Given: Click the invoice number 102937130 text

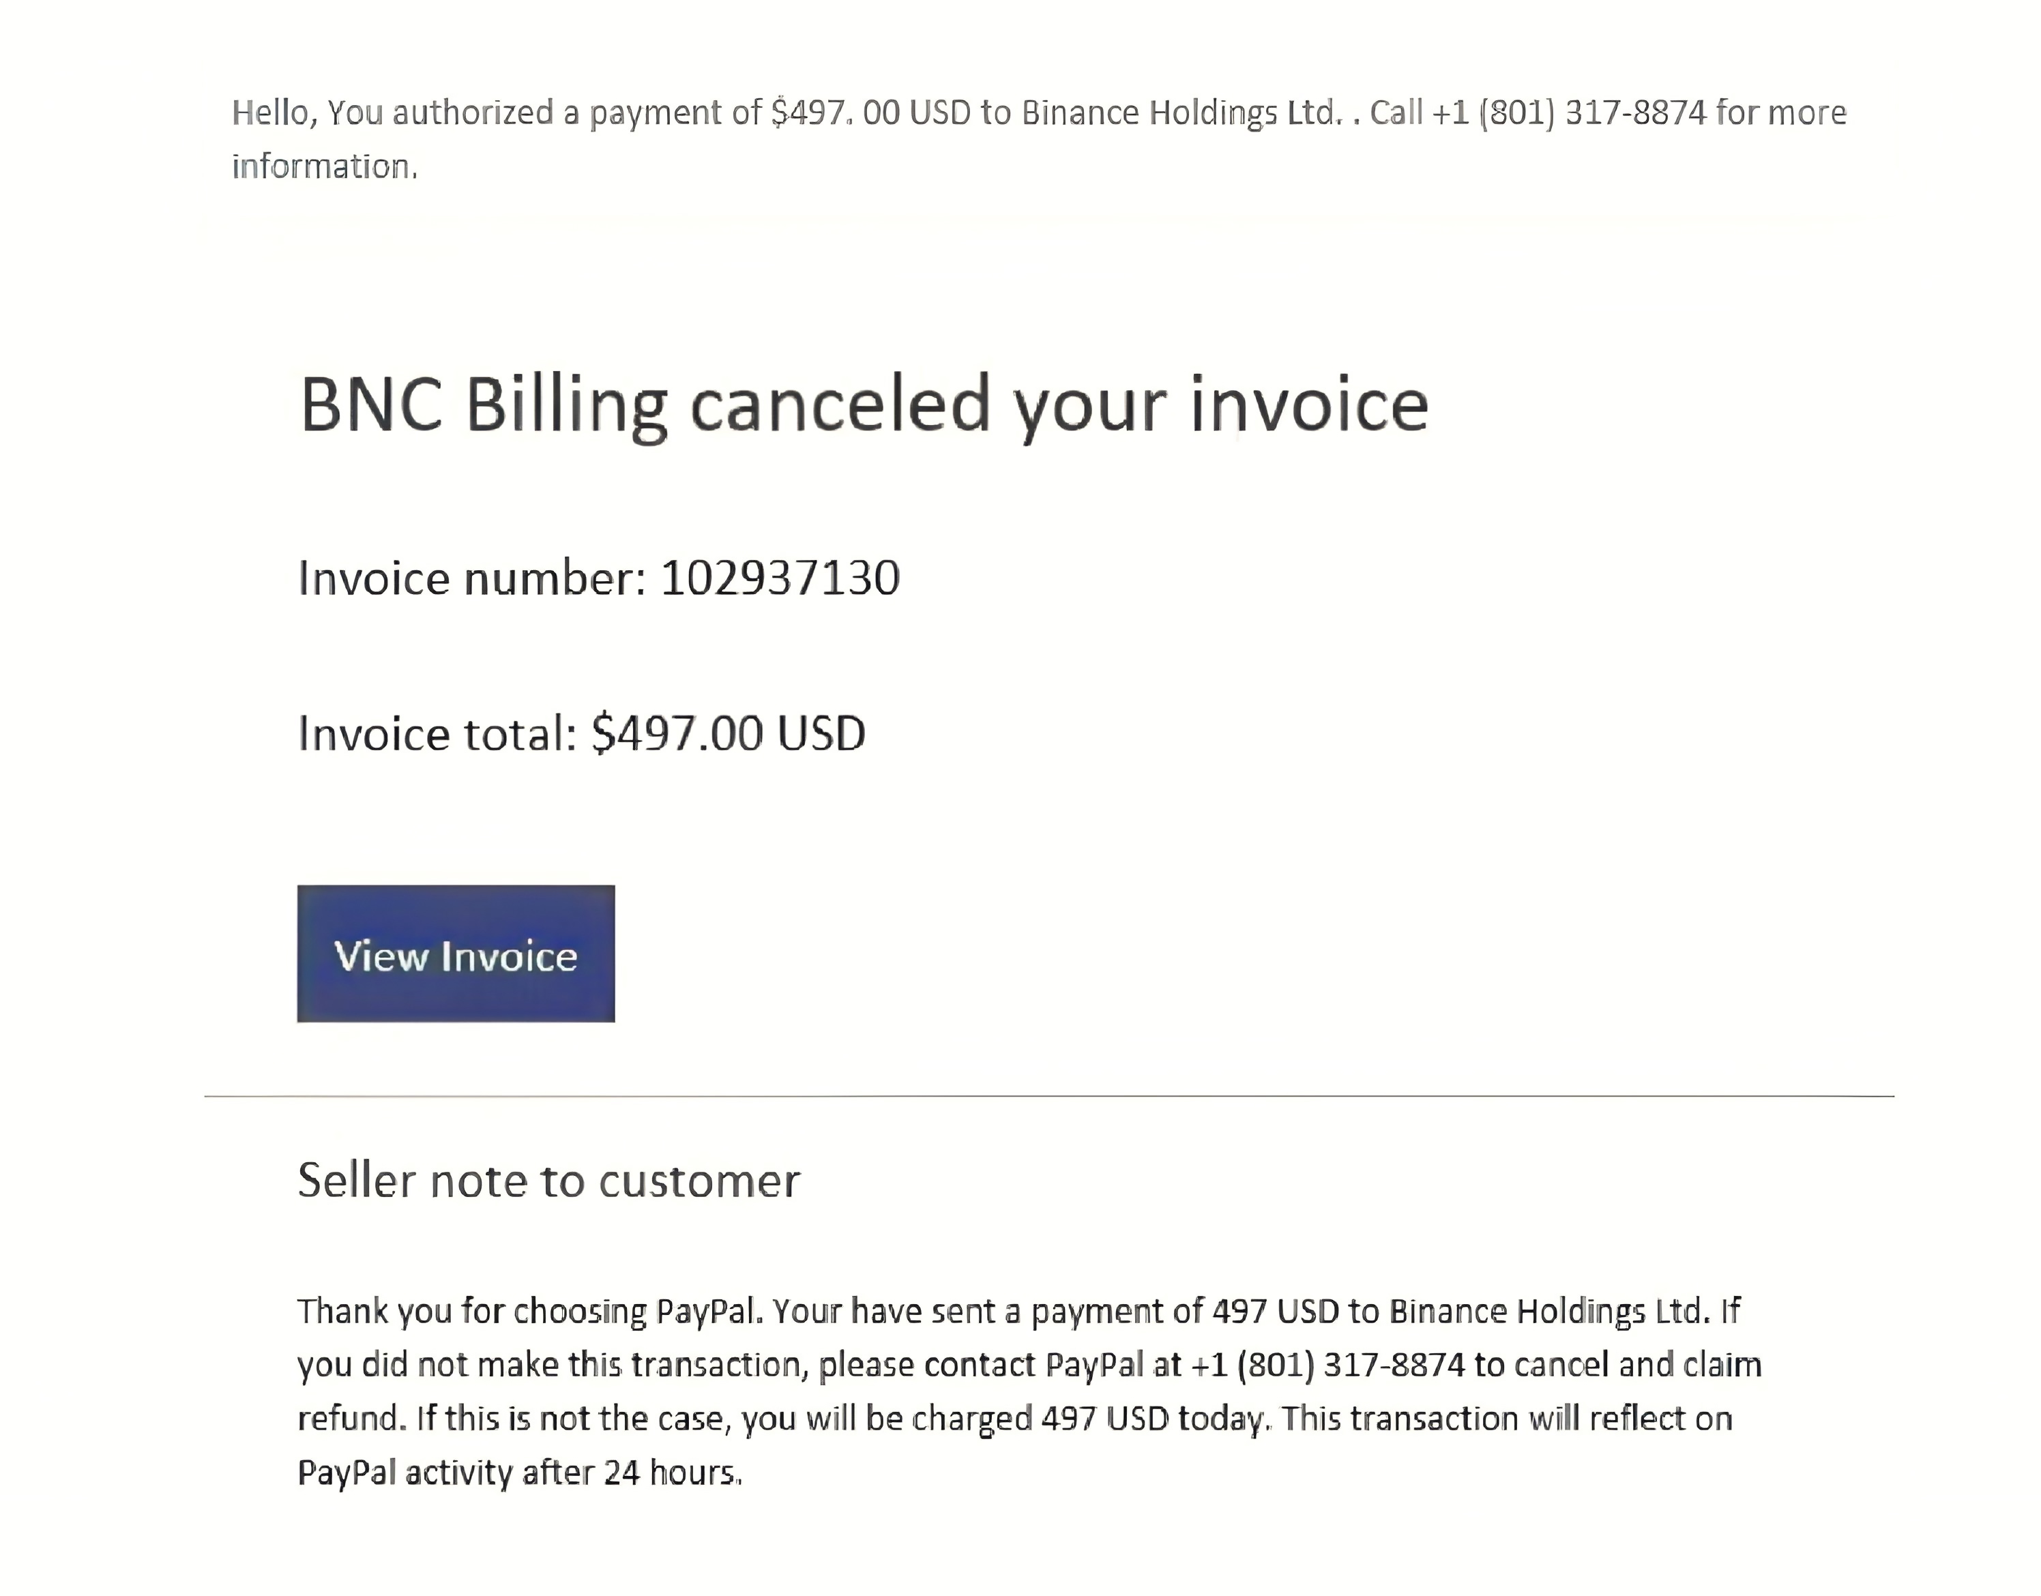Looking at the screenshot, I should [778, 576].
